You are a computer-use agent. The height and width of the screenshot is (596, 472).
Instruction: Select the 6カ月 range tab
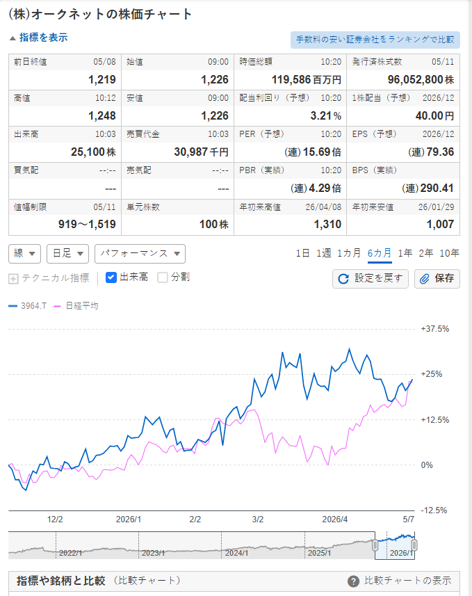380,253
